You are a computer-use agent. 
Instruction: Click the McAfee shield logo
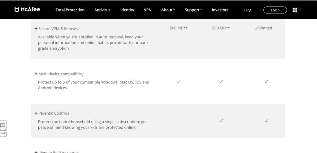17,10
